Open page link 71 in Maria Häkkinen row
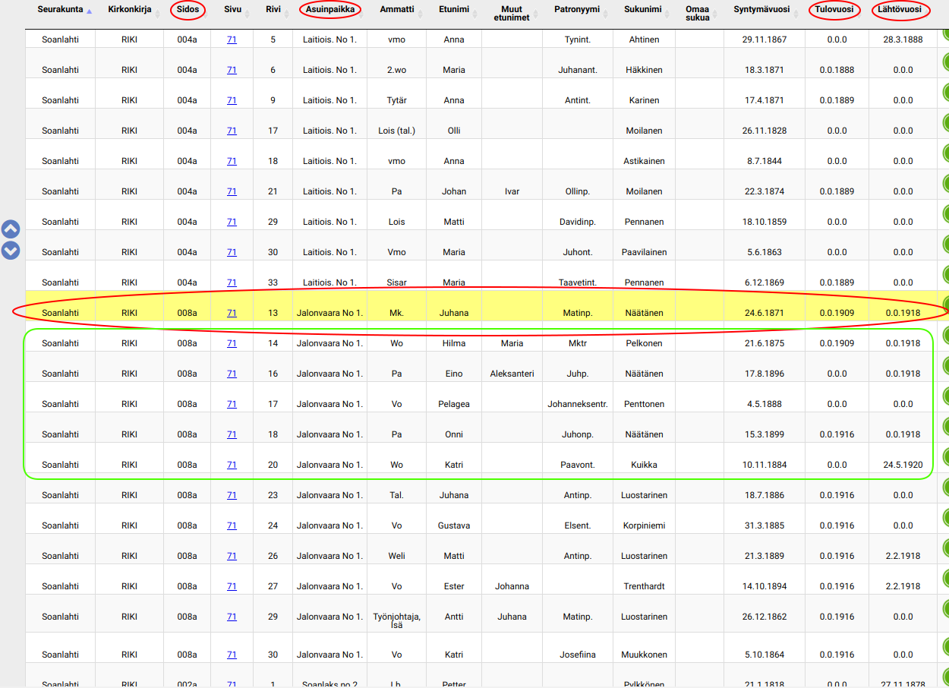949x688 pixels. [232, 70]
